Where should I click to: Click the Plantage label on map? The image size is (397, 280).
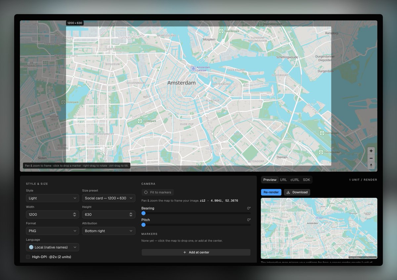tap(212, 100)
